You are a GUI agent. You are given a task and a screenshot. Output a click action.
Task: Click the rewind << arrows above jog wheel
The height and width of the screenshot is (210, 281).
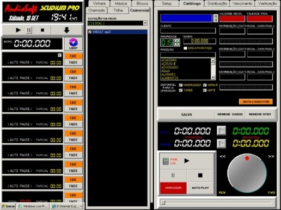pos(223,156)
